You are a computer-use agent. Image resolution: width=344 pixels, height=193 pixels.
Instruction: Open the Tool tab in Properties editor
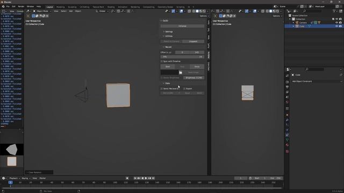(287, 76)
